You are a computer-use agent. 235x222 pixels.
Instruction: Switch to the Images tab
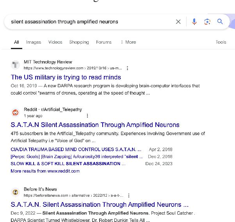(34, 42)
